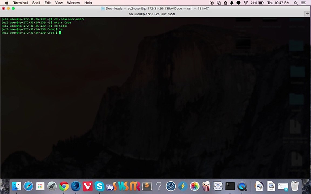Open the minimized Skype window in dock

(x=283, y=187)
